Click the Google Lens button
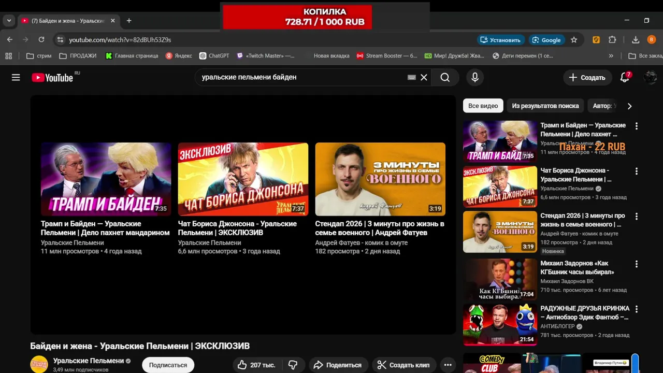The width and height of the screenshot is (663, 373). 546,40
